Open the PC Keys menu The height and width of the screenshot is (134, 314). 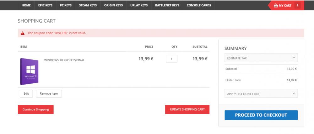pos(66,5)
